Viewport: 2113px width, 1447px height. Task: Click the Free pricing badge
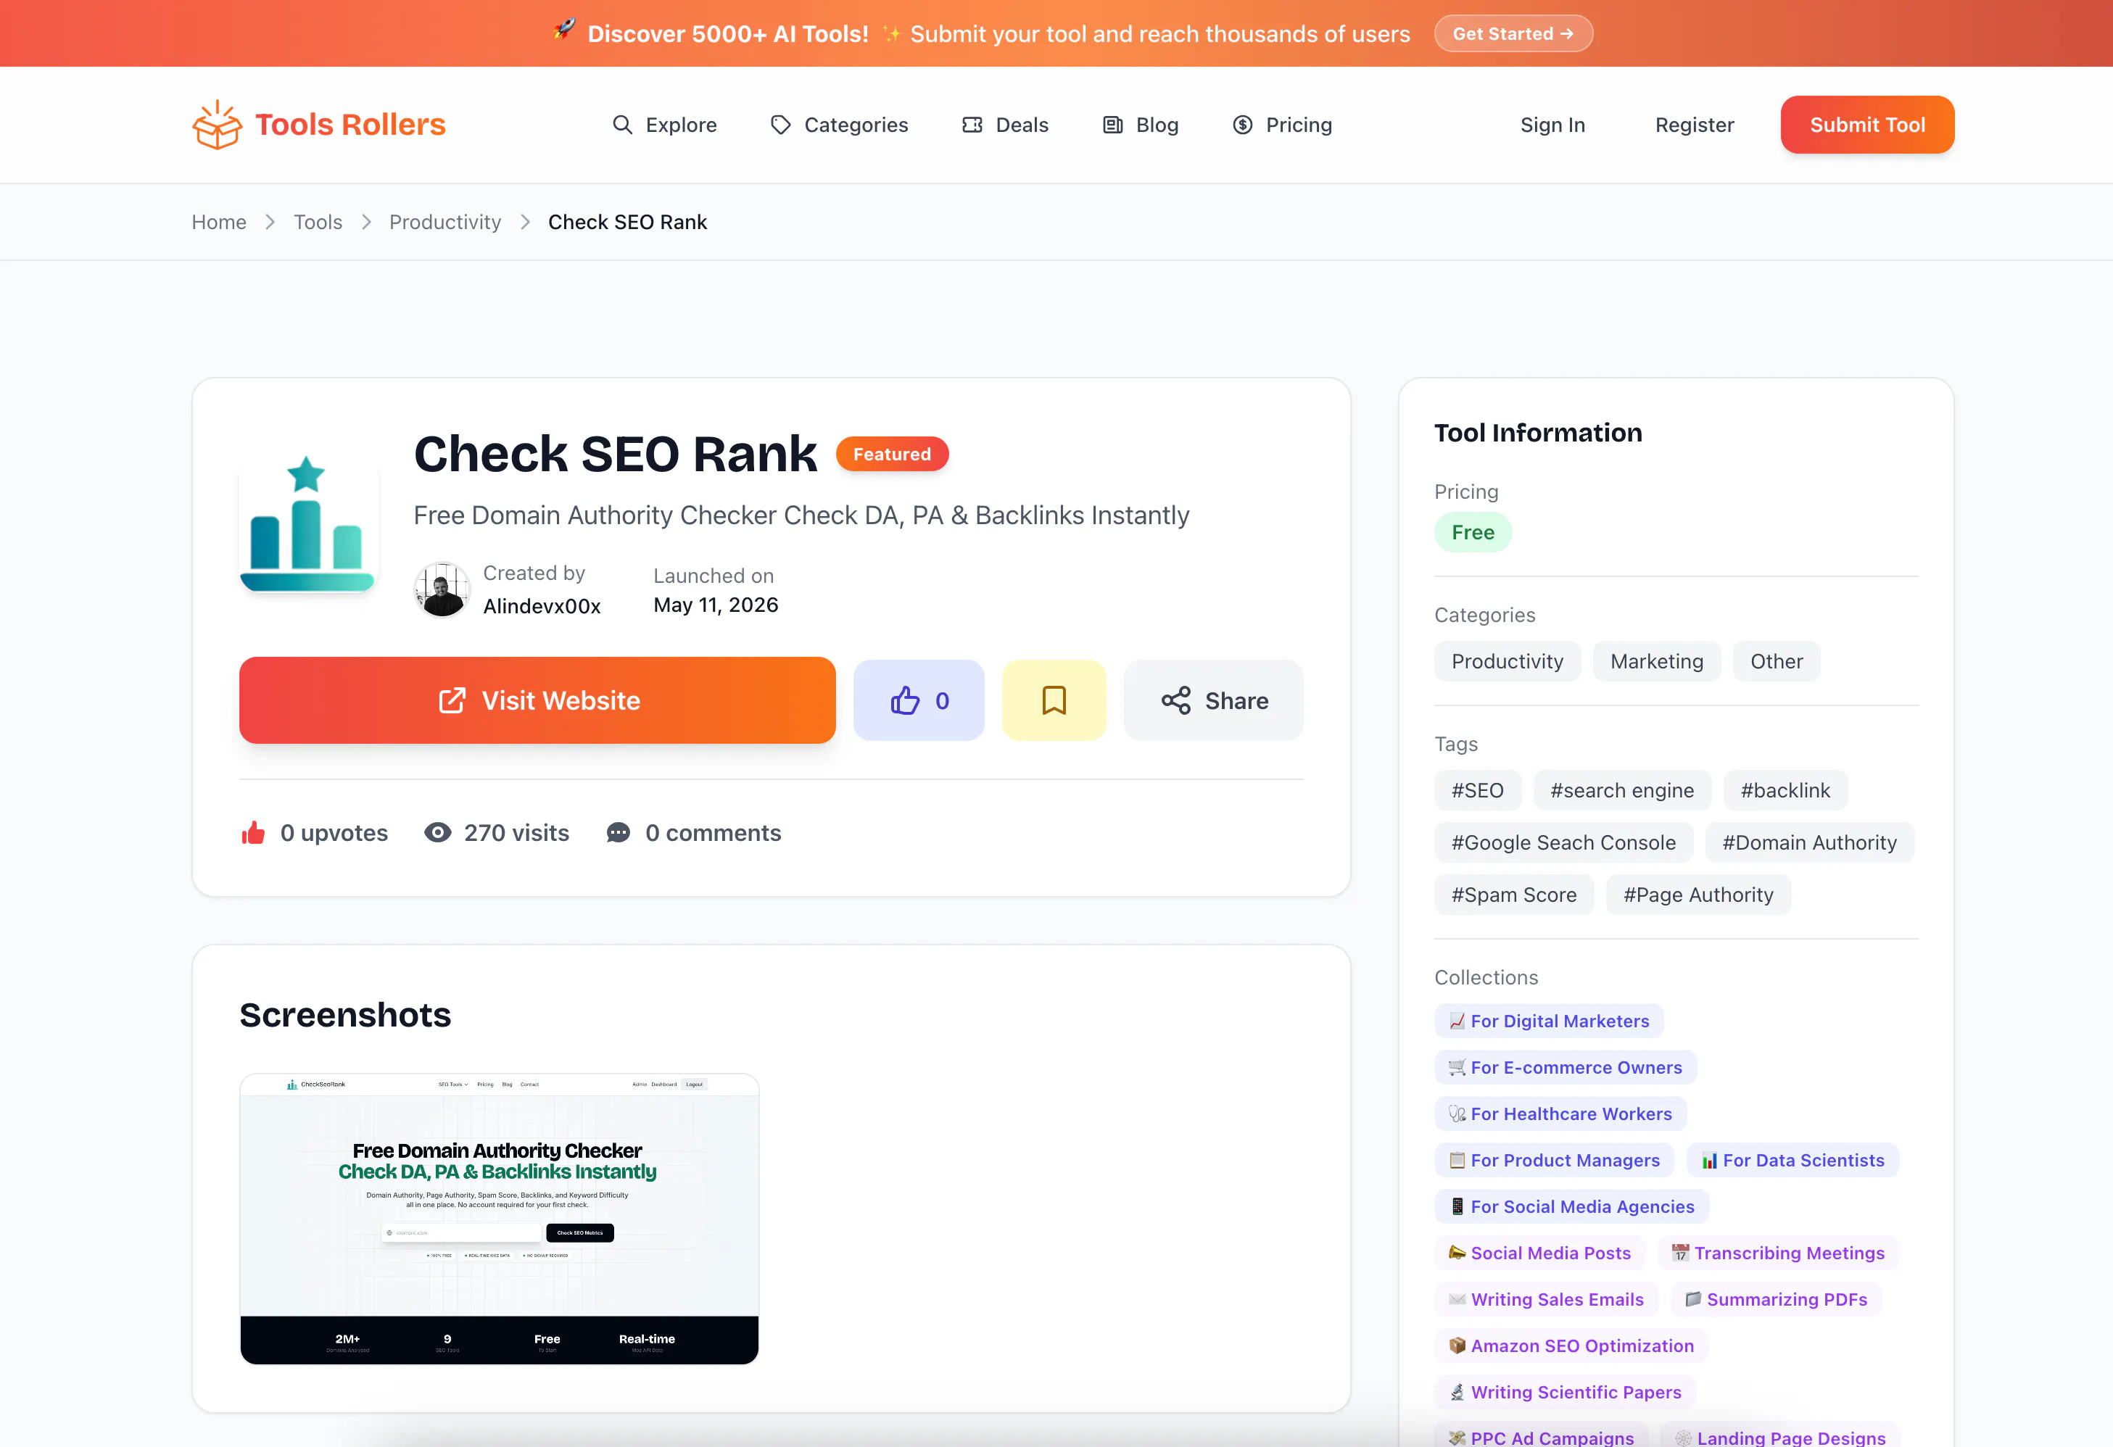(x=1472, y=533)
